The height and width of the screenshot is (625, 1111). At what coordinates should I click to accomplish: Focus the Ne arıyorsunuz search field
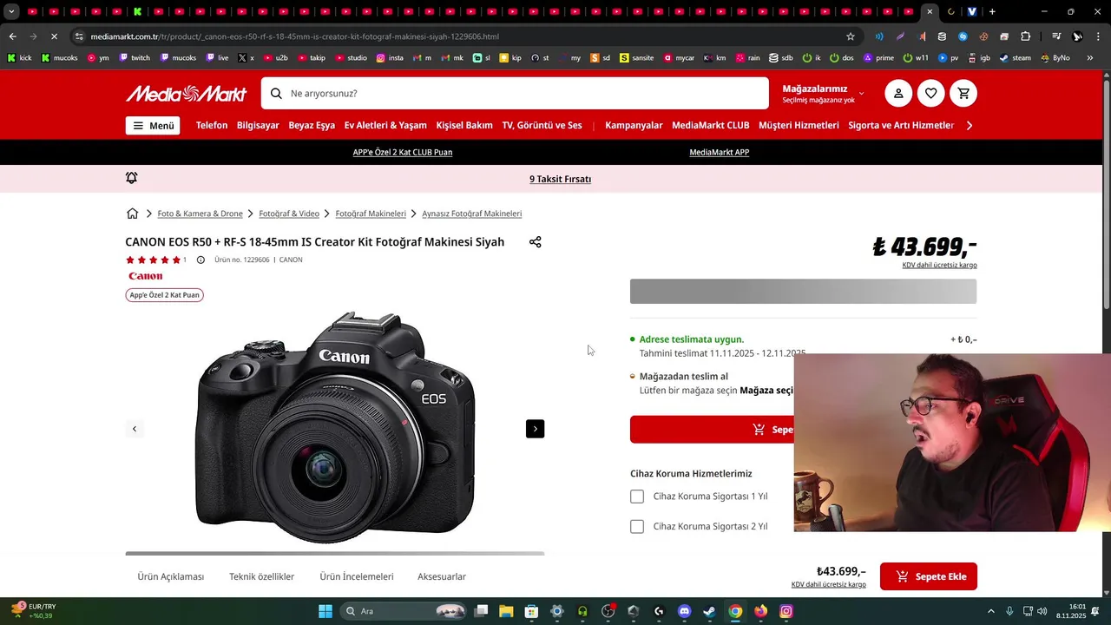pyautogui.click(x=515, y=94)
